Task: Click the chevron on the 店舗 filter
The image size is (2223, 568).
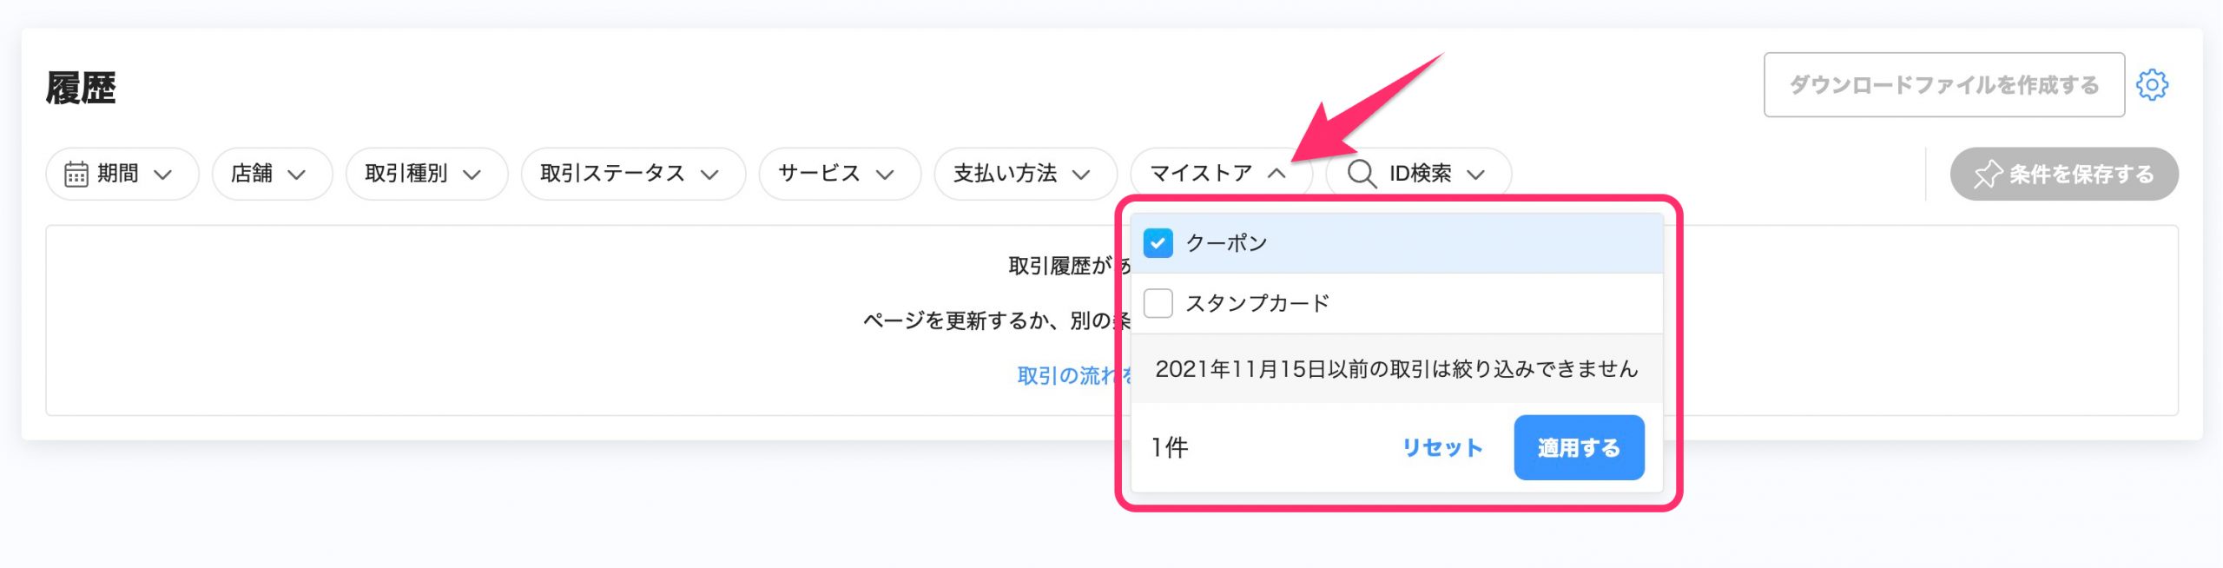Action: click(298, 175)
